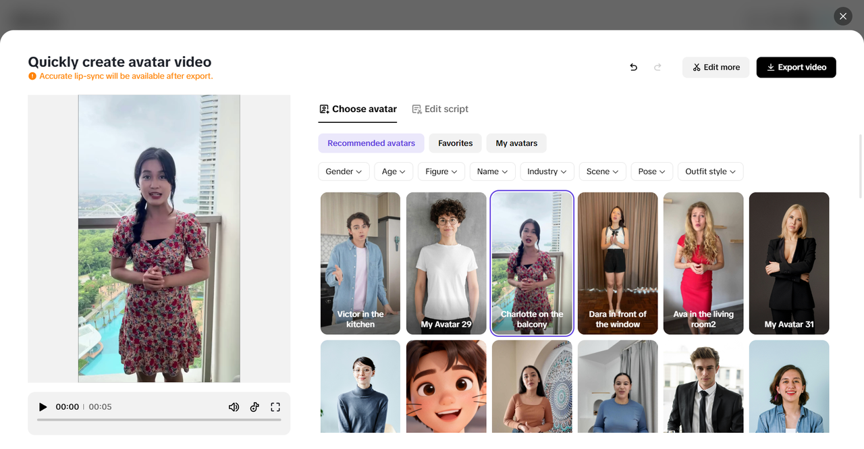864x449 pixels.
Task: Enter fullscreen video preview
Action: point(275,406)
